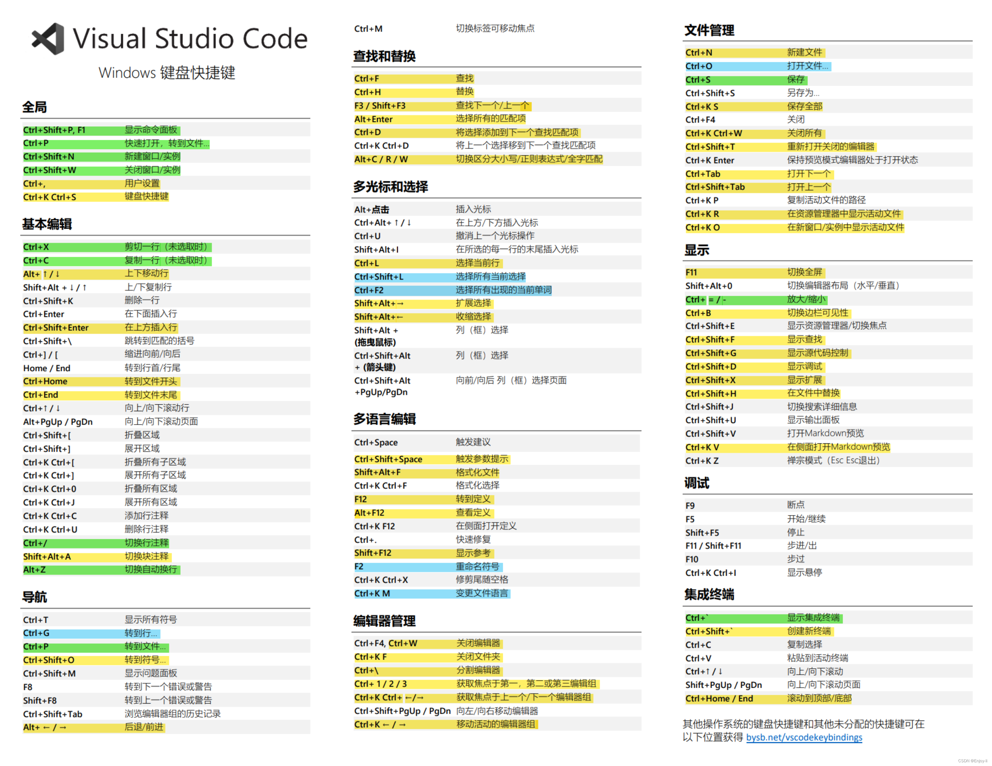Click the 'F11 / Shift+F11' step shortcut
Image resolution: width=992 pixels, height=766 pixels.
click(713, 546)
